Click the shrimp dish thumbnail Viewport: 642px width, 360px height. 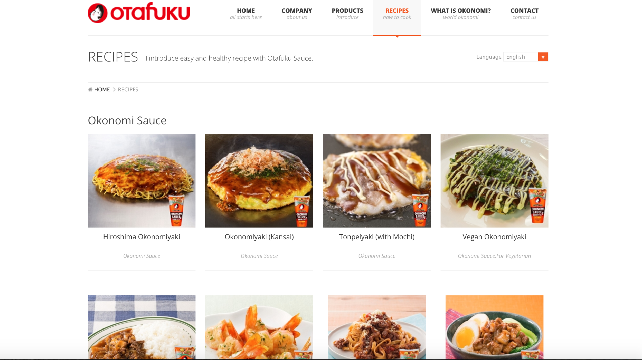coord(259,327)
